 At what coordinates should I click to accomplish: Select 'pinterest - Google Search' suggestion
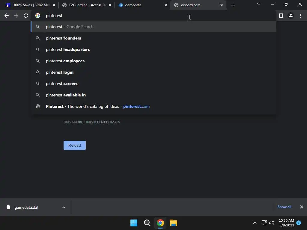click(x=154, y=27)
